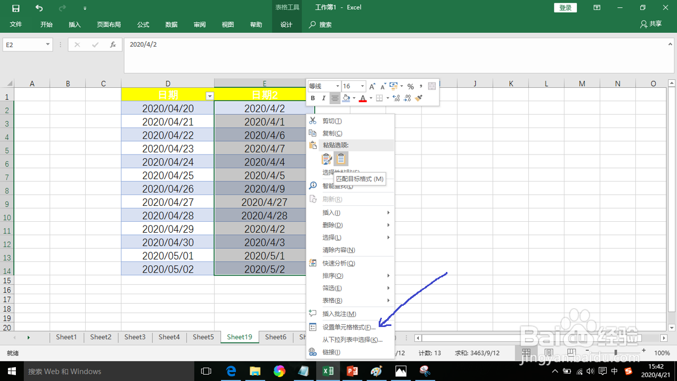
Task: Click the accounting number format icon
Action: (x=394, y=86)
